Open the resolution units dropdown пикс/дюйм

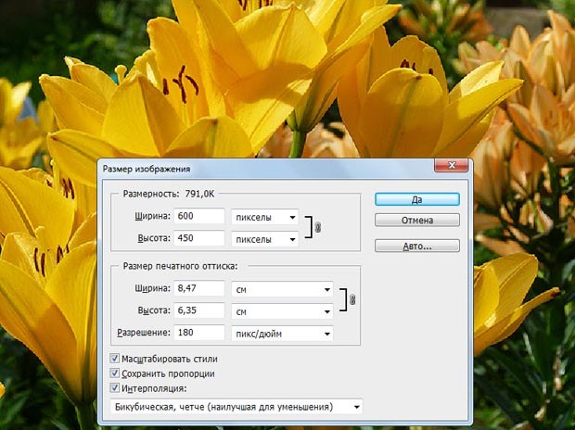(x=282, y=332)
